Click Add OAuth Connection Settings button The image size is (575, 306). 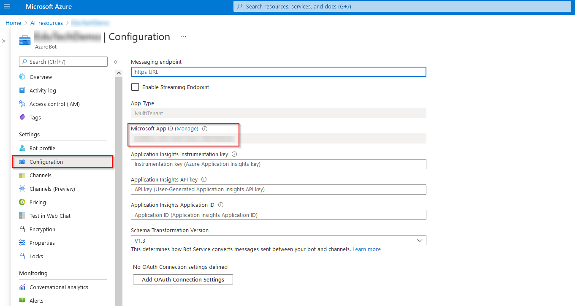(x=183, y=279)
